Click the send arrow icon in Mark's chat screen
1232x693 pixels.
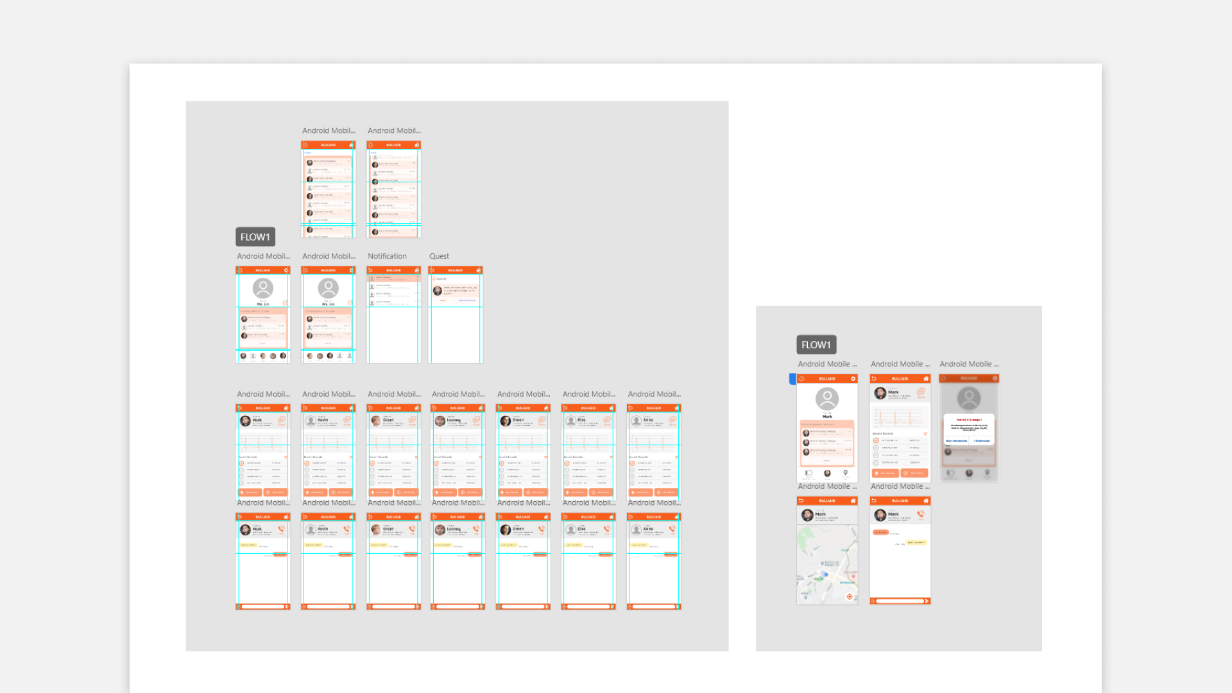click(x=927, y=601)
